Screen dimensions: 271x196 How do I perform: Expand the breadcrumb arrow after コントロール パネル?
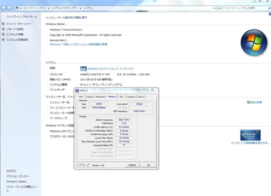pyautogui.click(x=49, y=8)
